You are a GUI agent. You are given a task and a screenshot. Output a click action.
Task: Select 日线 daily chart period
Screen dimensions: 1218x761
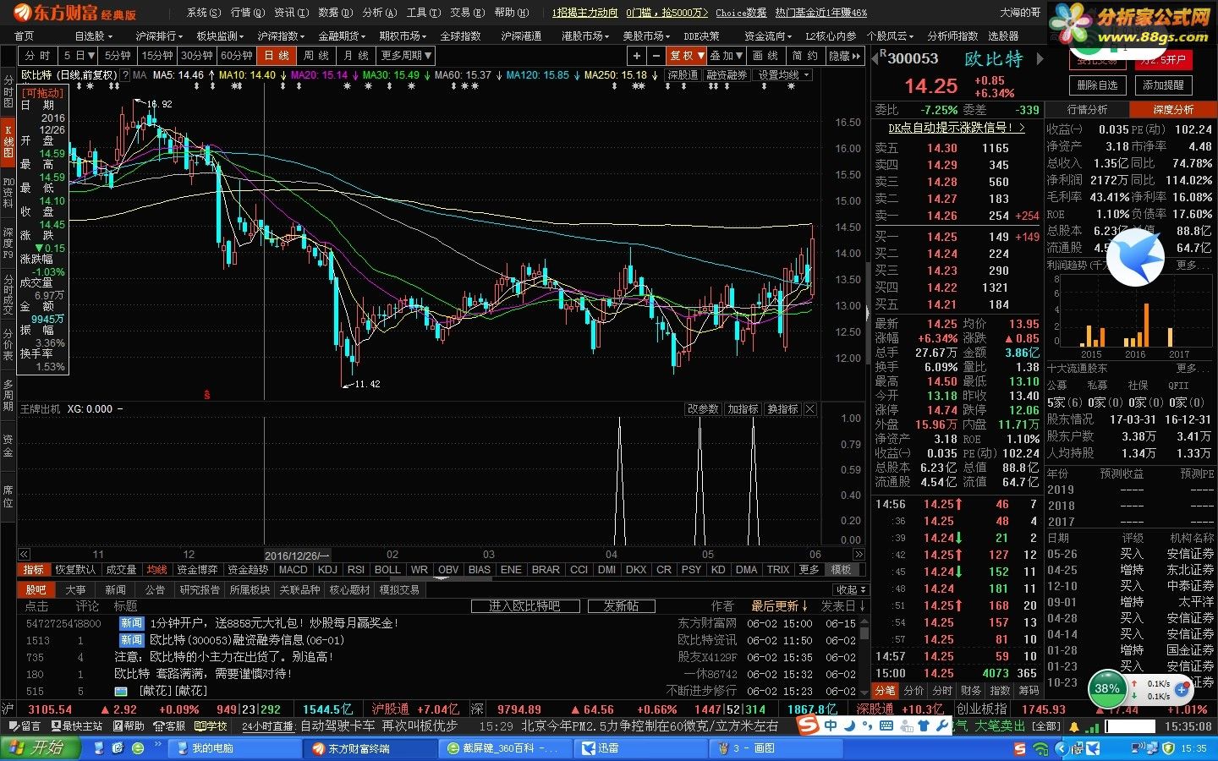pos(277,56)
